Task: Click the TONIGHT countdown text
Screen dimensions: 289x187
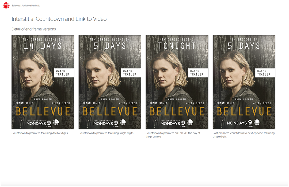Action: pyautogui.click(x=177, y=46)
